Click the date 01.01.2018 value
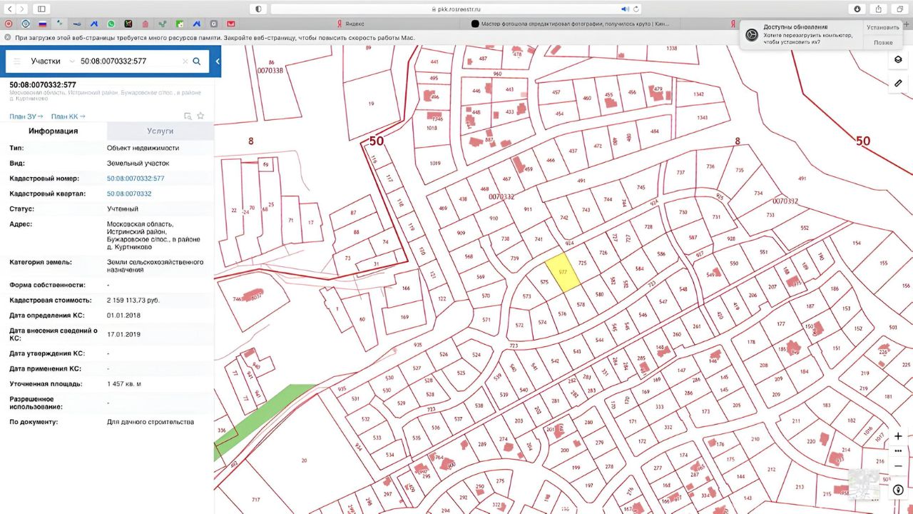 click(124, 316)
